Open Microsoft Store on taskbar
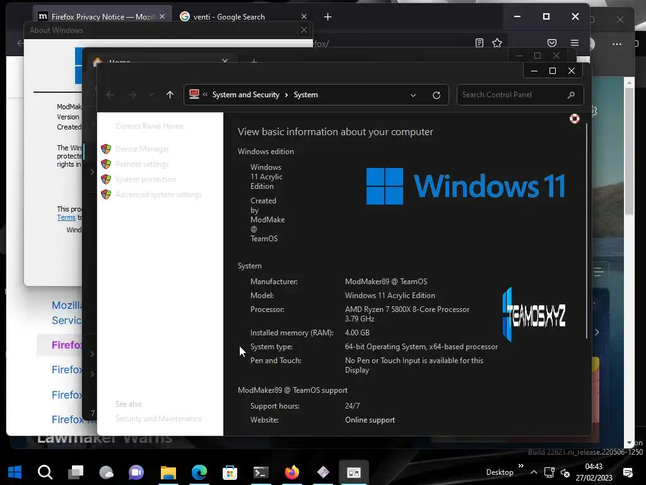646x485 pixels. pyautogui.click(x=230, y=472)
